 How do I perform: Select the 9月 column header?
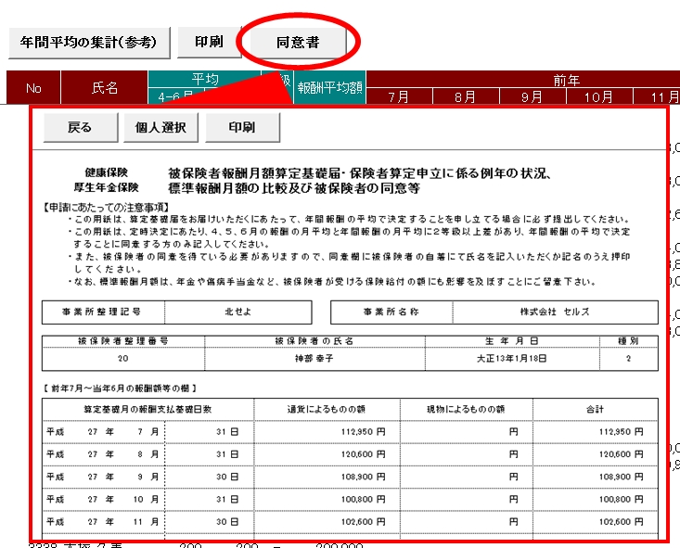coord(532,96)
